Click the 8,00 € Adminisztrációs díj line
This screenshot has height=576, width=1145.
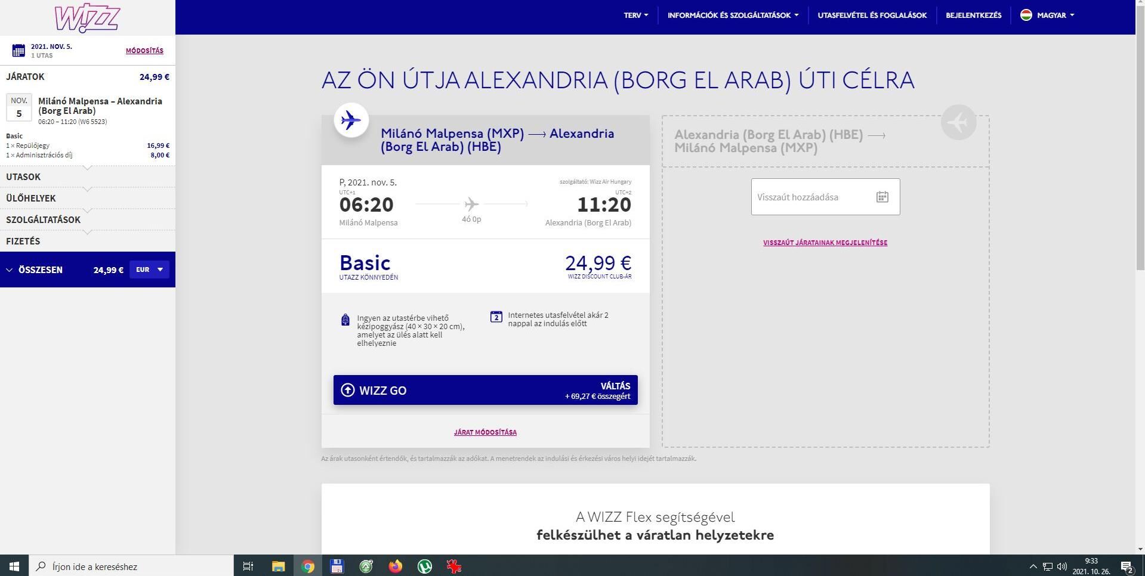tap(88, 155)
